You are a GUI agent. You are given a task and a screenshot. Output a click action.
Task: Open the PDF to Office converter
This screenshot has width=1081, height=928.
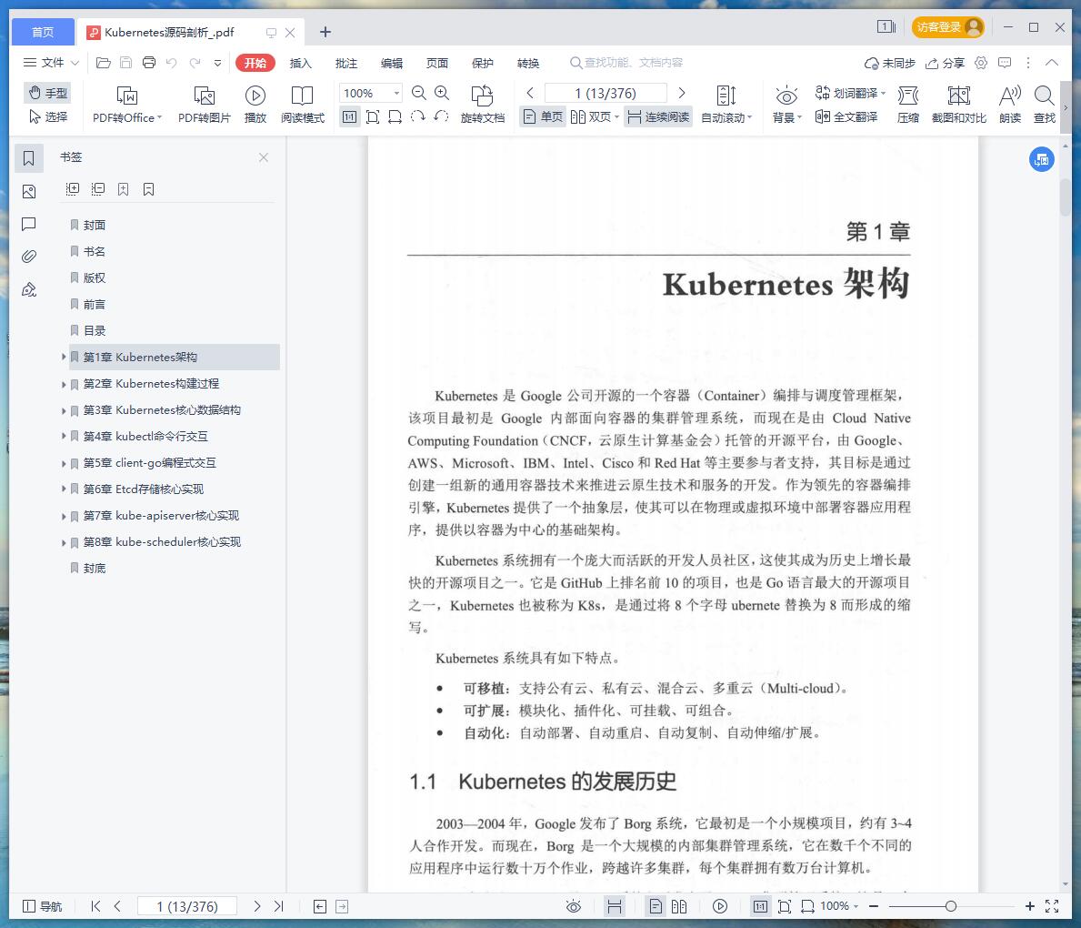coord(127,105)
